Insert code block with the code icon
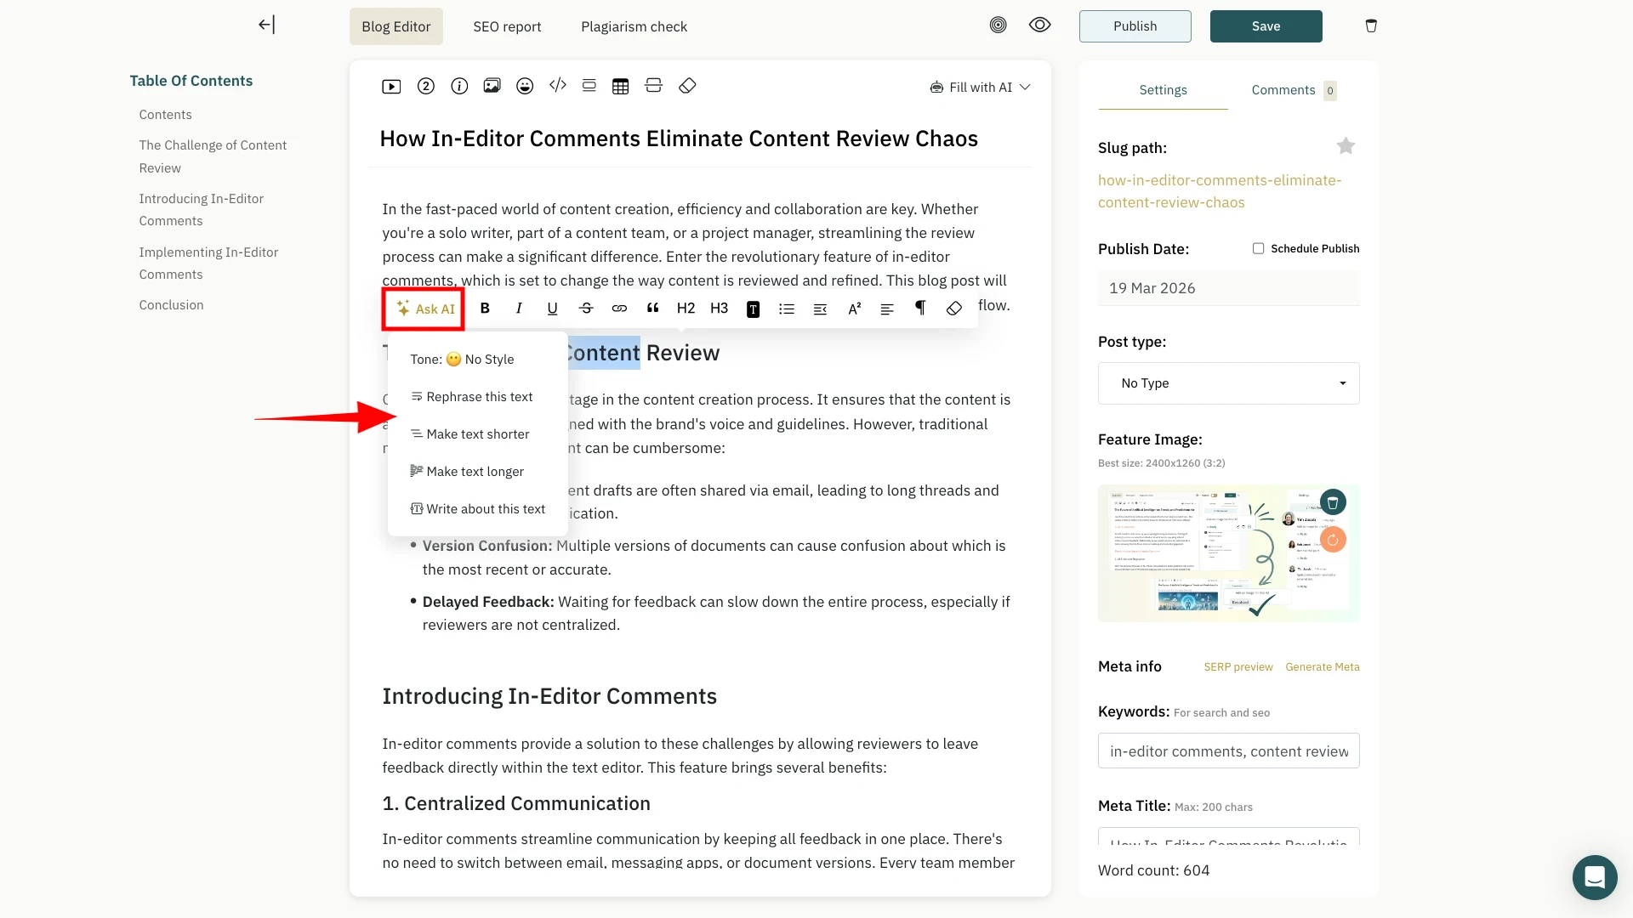 tap(557, 86)
